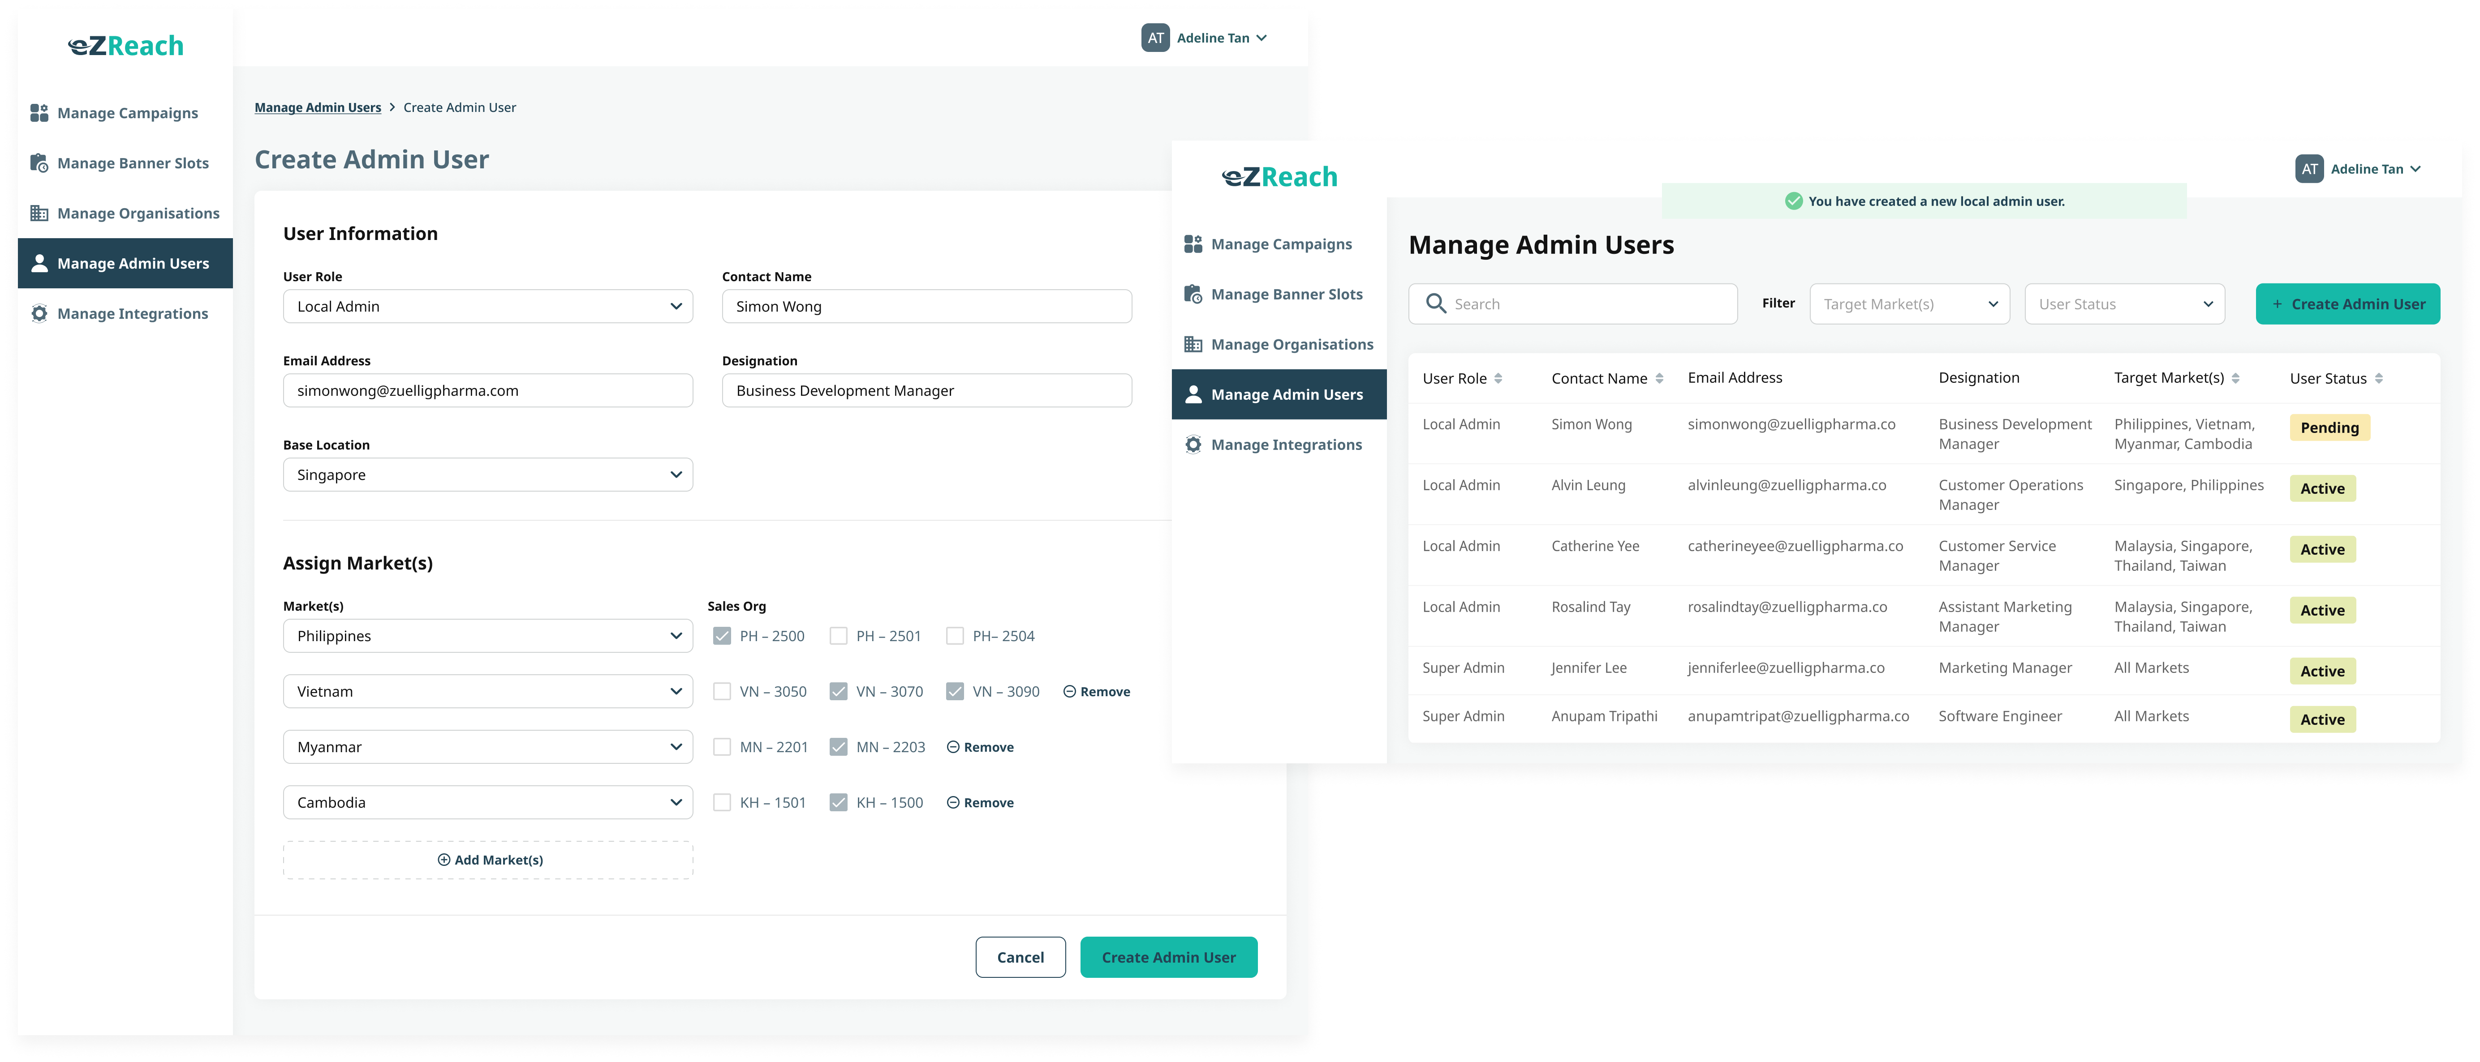Expand Adeline Tan menu in right window

[x=2415, y=169]
